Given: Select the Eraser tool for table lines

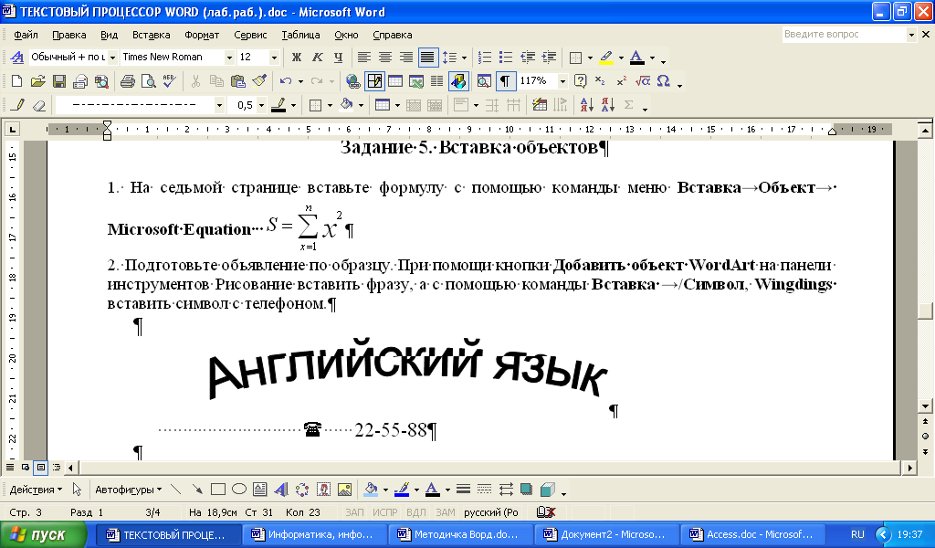Looking at the screenshot, I should pyautogui.click(x=38, y=106).
